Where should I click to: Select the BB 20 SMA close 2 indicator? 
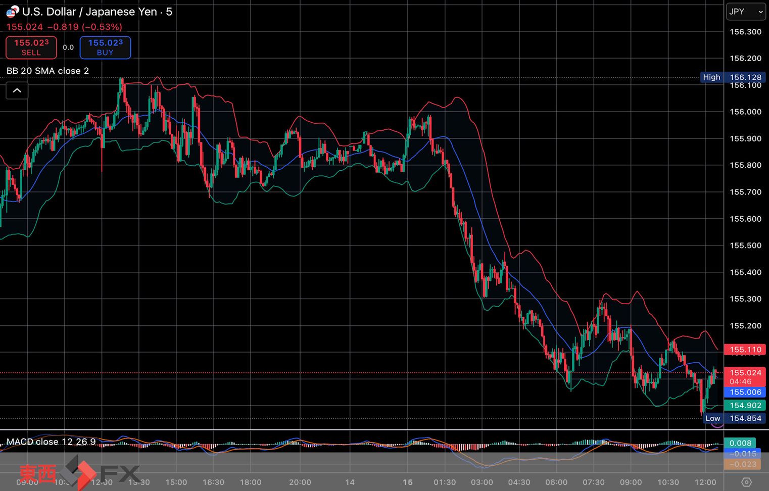coord(48,71)
